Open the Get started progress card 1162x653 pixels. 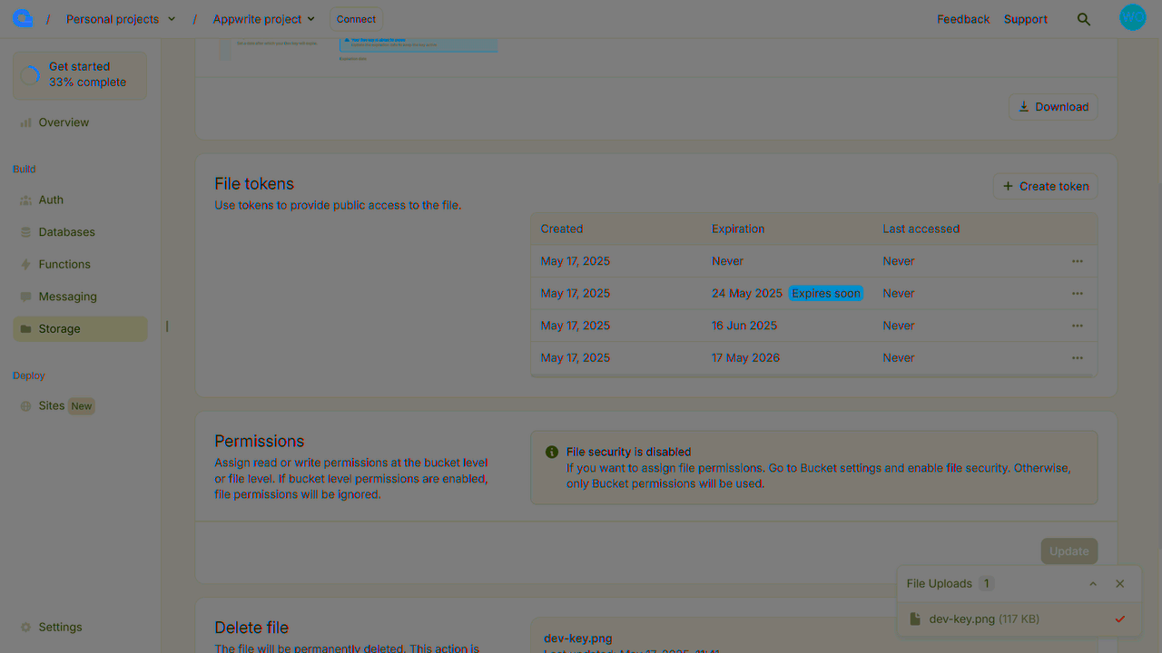click(x=80, y=74)
